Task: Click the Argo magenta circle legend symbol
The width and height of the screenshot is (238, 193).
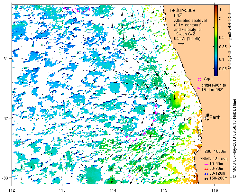Action: [199, 79]
